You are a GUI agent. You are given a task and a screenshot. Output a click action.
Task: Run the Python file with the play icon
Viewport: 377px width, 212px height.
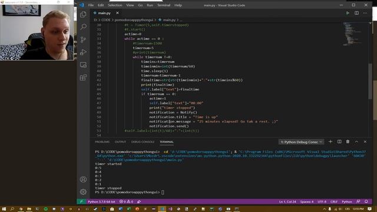[348, 13]
